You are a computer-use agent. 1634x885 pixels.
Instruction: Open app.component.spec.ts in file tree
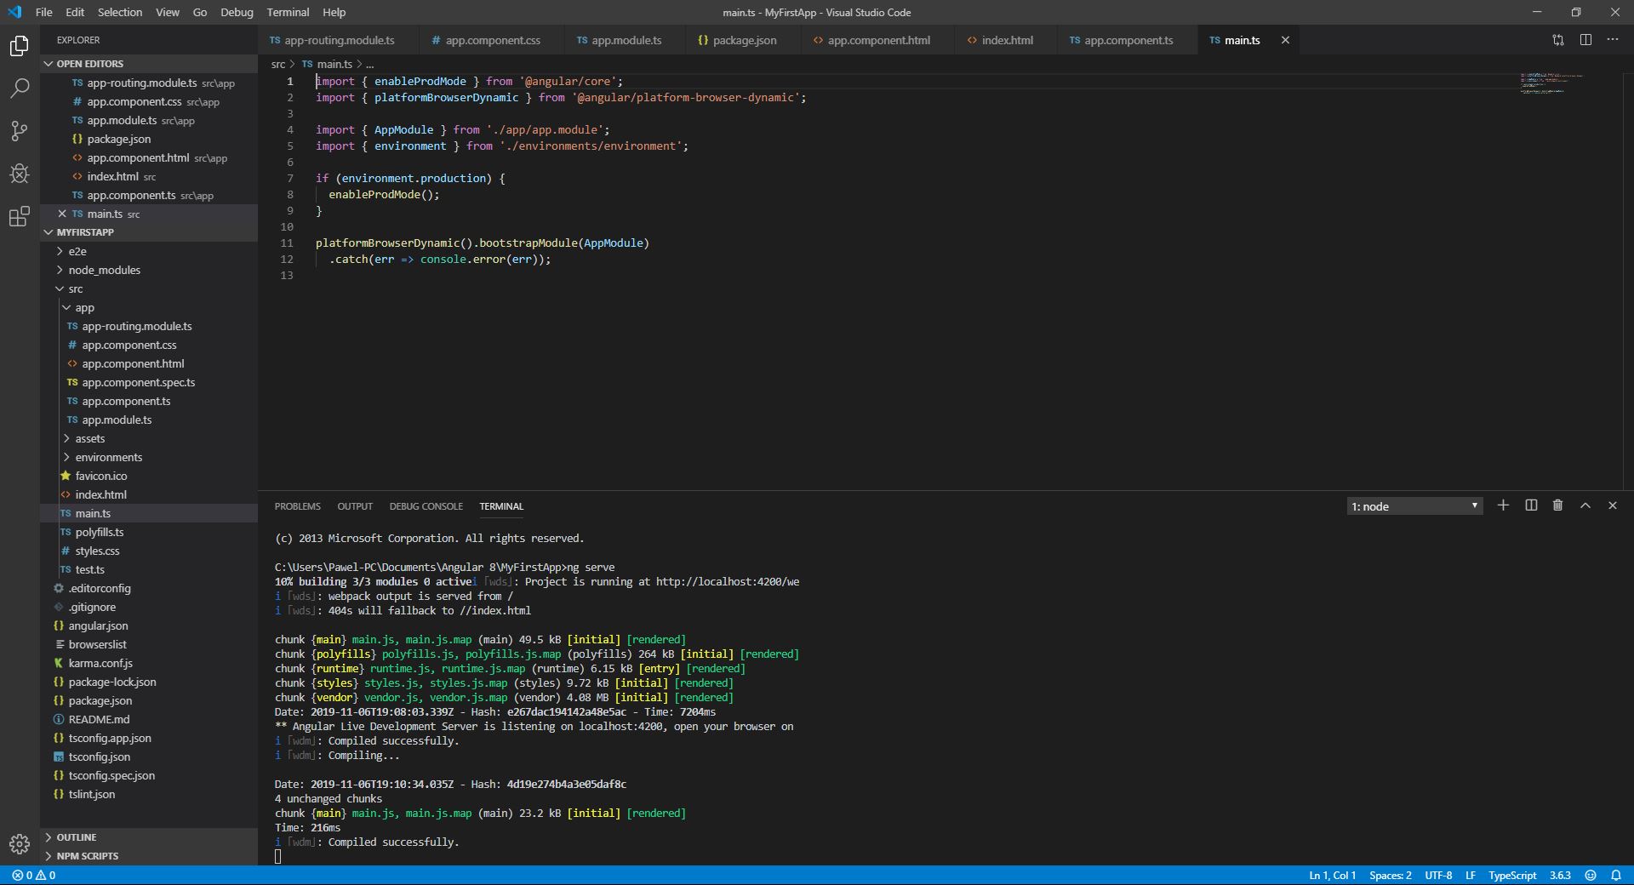point(149,382)
